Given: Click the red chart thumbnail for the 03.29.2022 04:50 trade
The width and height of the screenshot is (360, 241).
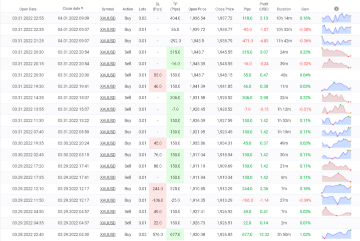Looking at the screenshot, I should point(337,212).
